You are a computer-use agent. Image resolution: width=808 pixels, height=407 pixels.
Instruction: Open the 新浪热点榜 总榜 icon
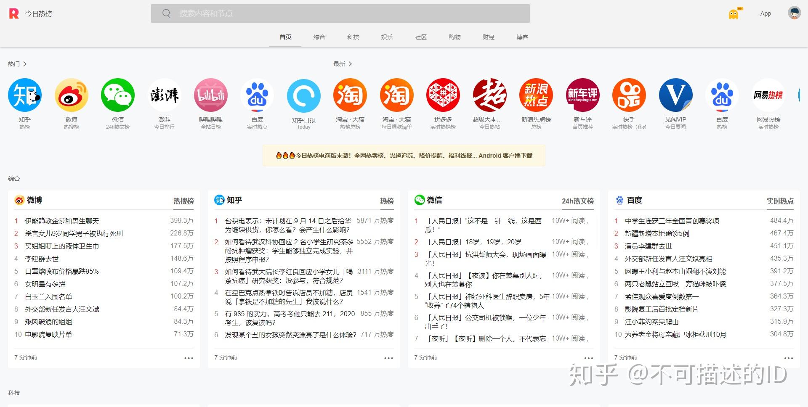[x=536, y=95]
